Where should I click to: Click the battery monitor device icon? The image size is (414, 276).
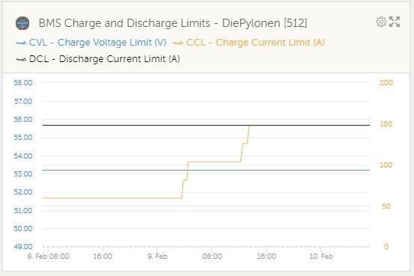[22, 23]
